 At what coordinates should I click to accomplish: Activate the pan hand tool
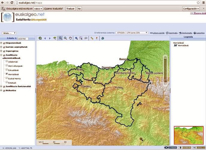pyautogui.click(x=70, y=38)
